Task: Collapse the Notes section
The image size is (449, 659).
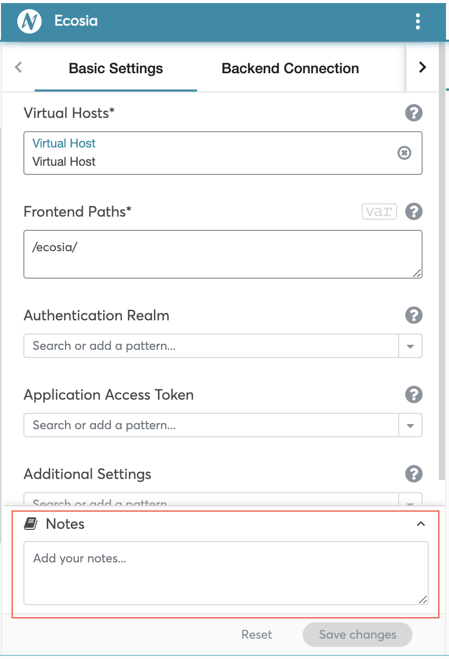Action: pyautogui.click(x=421, y=524)
